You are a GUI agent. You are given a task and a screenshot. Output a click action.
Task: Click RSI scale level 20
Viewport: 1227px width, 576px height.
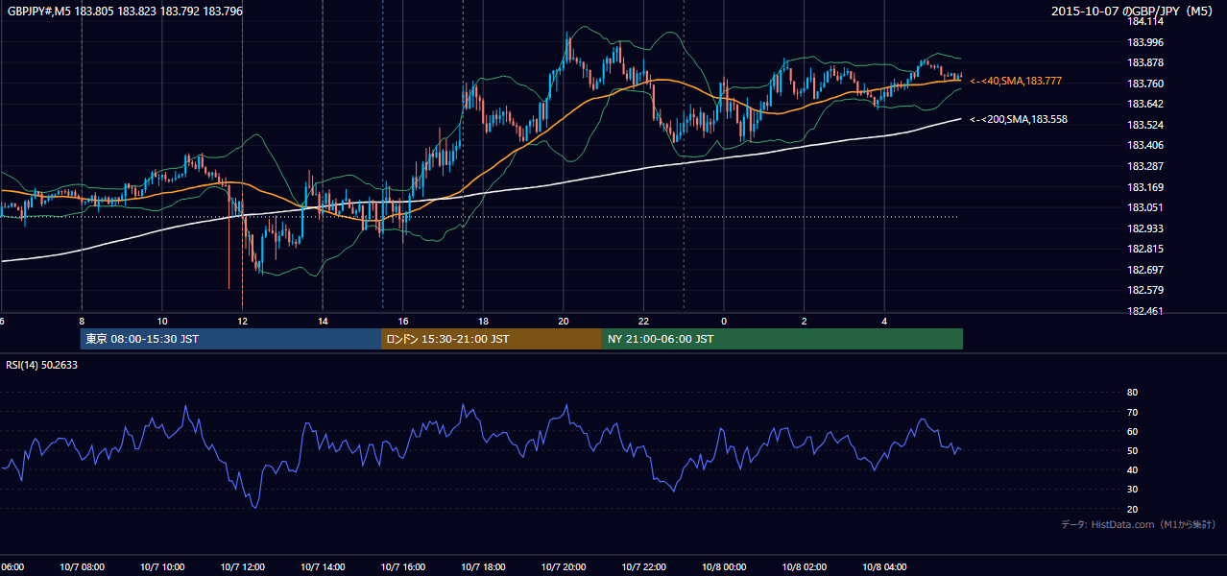[x=1132, y=509]
